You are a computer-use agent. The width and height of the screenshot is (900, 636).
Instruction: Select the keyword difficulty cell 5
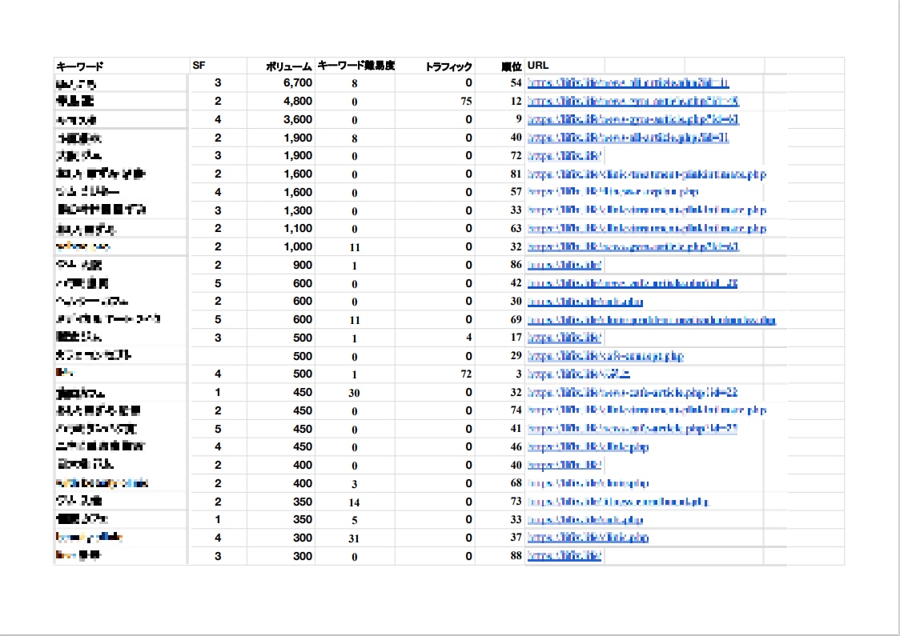tap(354, 520)
